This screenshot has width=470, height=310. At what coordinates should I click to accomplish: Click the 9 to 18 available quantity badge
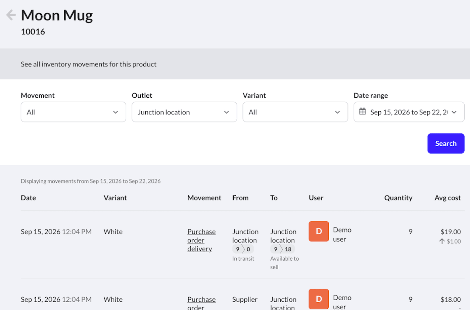282,249
